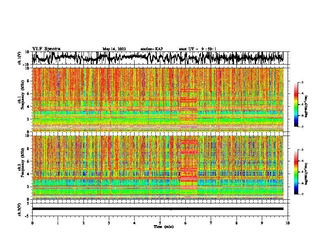Viewport: 324px width, 250px height.
Task: Click the time axis tick label "6"
Action: click(185, 223)
